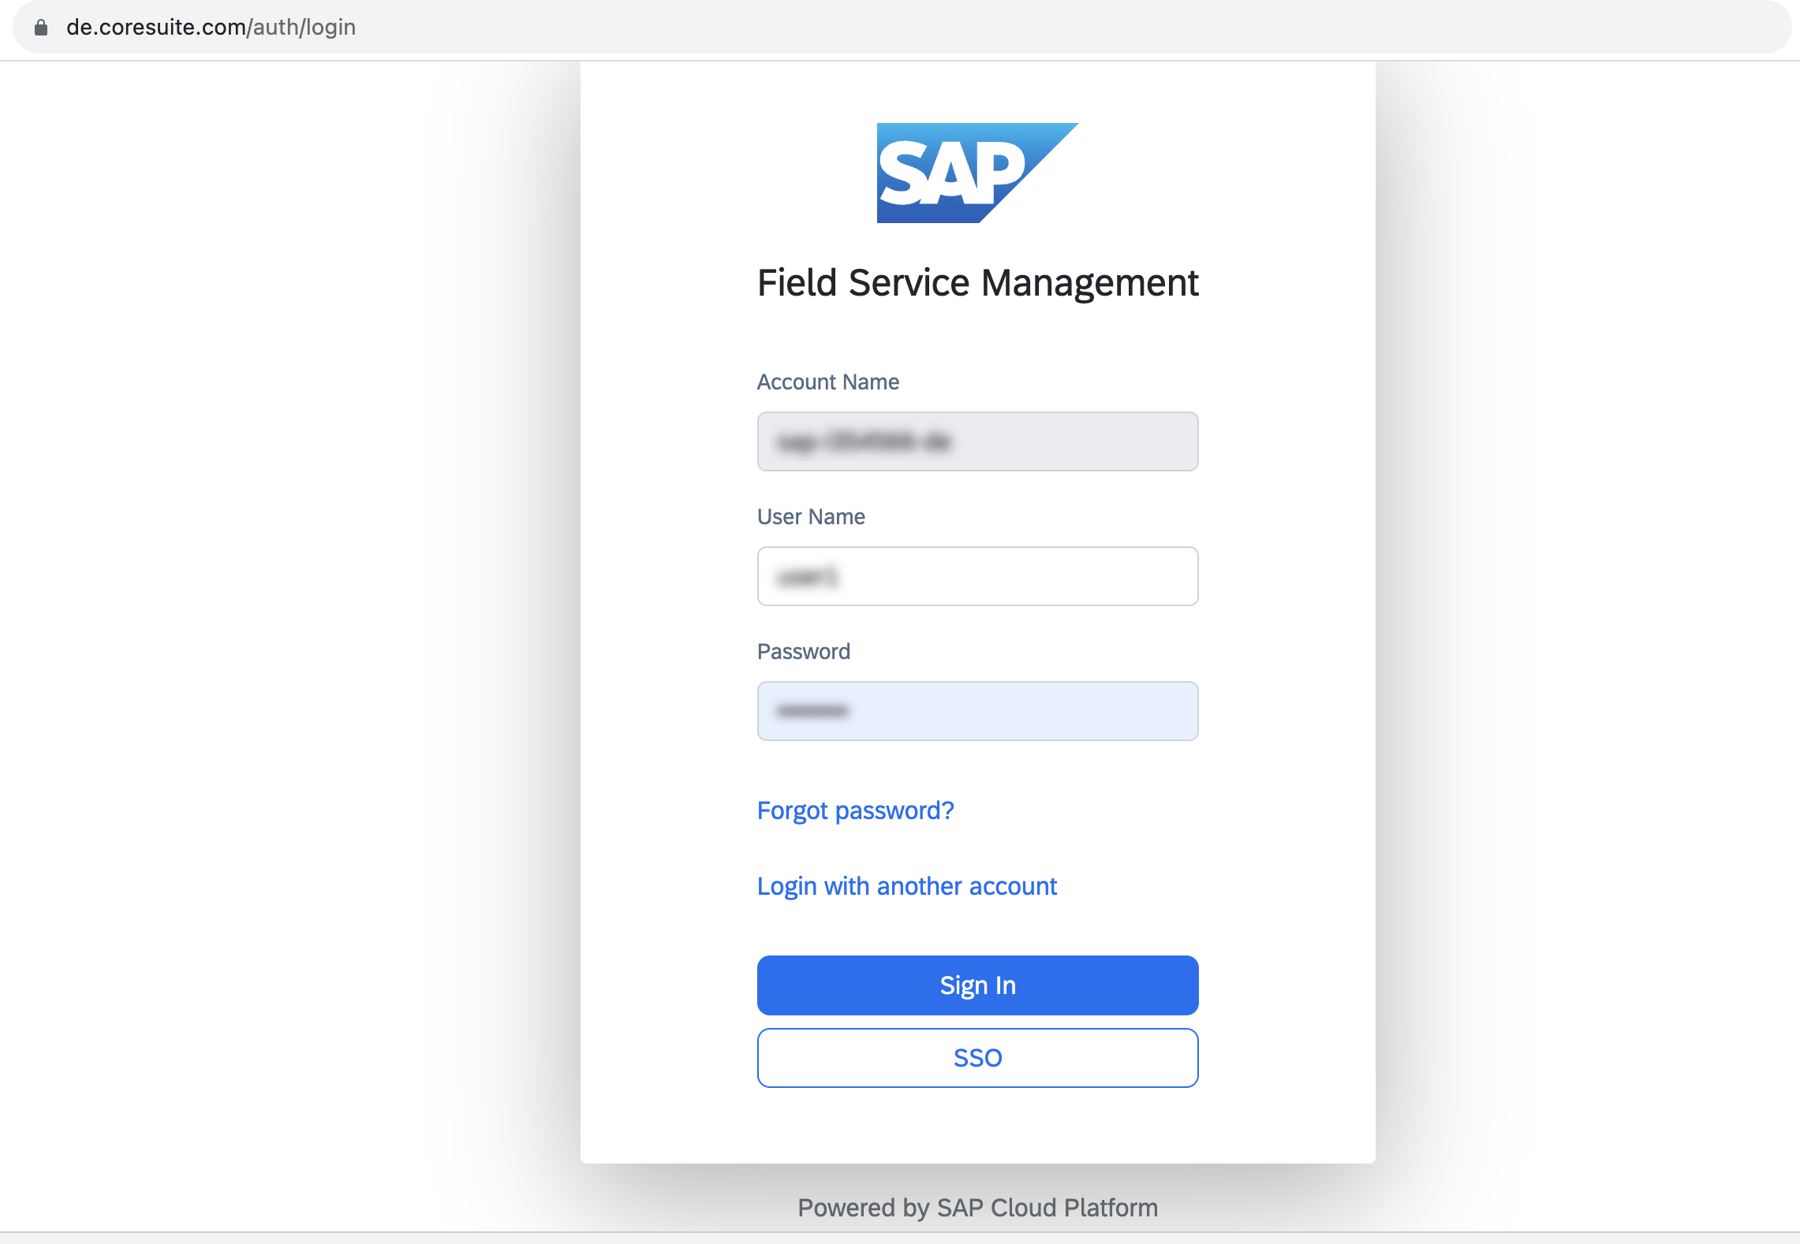Click the Password input field
This screenshot has height=1244, width=1800.
(977, 710)
